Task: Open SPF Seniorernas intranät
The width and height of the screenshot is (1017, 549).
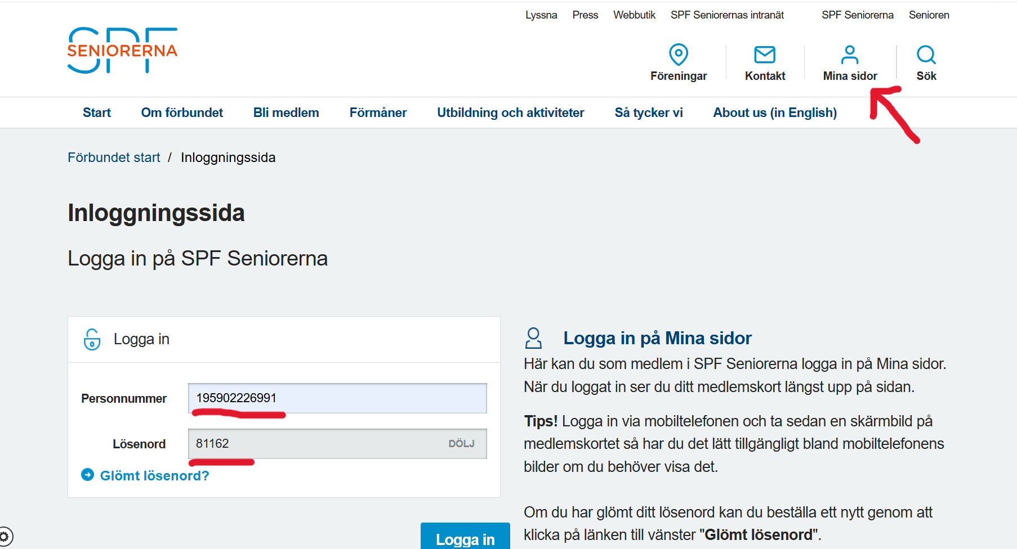Action: click(x=727, y=15)
